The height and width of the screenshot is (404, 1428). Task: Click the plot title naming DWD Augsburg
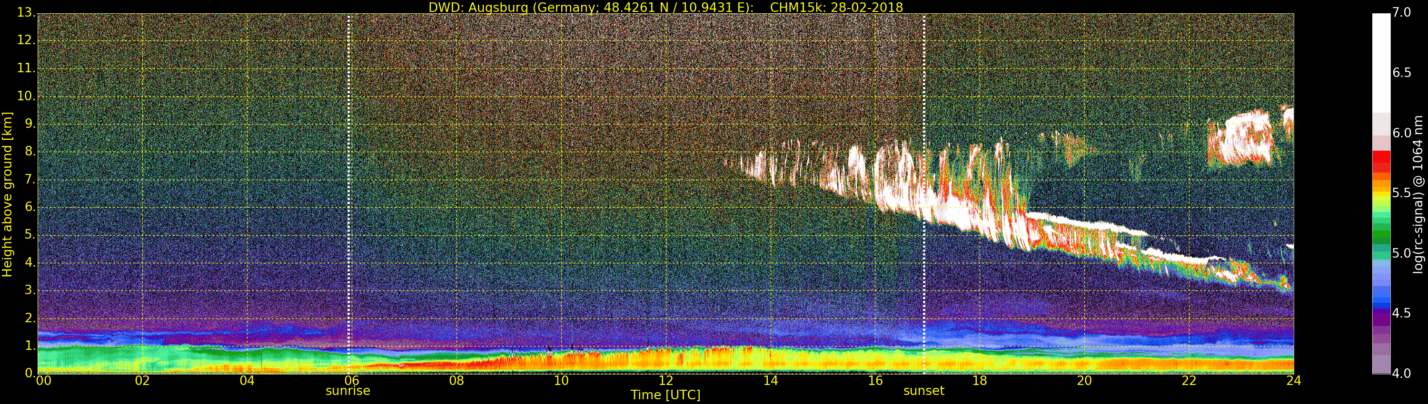(666, 7)
